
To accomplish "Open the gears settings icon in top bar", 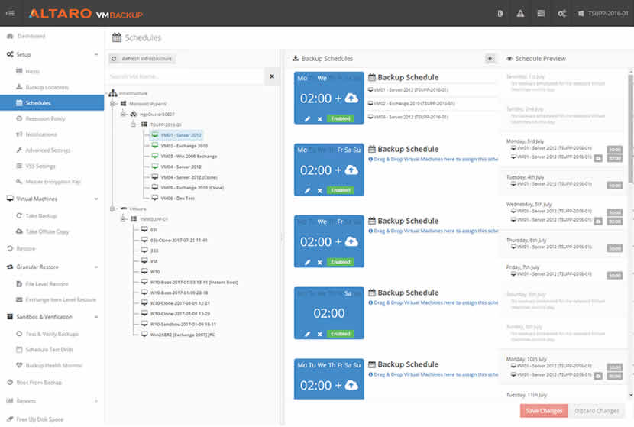I will click(562, 14).
